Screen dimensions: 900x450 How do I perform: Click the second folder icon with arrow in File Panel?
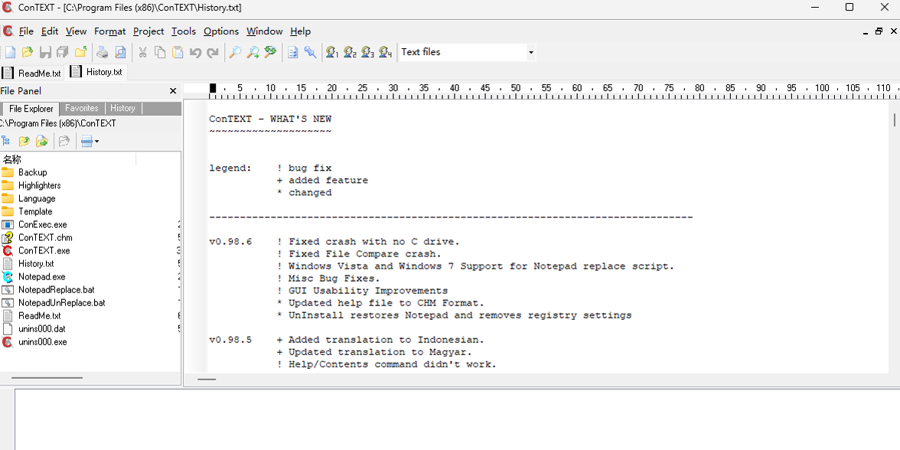coord(42,141)
